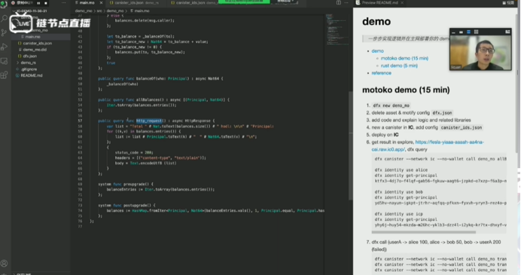Click src breadcrumb segment

[x=99, y=11]
